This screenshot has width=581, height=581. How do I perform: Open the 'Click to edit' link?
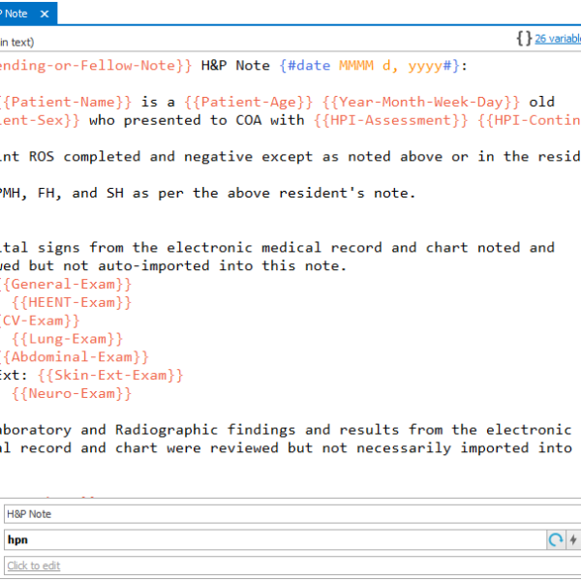[x=33, y=566]
